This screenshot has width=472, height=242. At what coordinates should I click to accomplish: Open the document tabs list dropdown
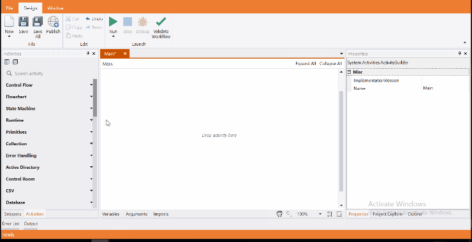(341, 53)
